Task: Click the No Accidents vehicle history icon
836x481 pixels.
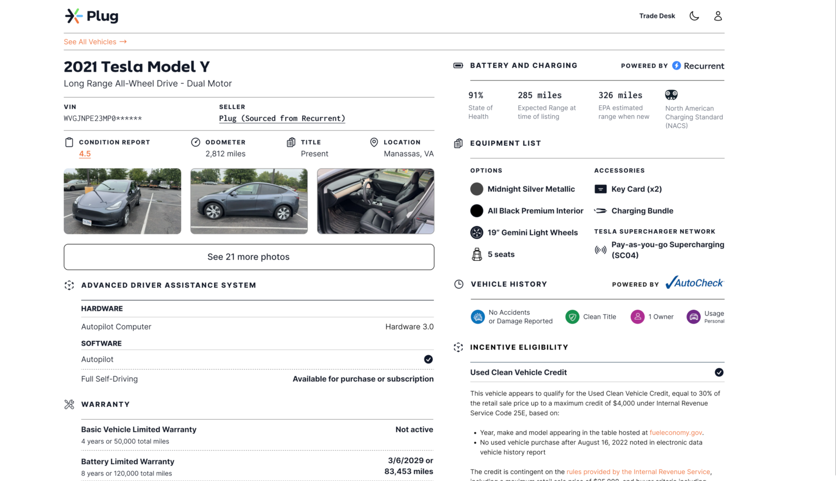Action: pyautogui.click(x=477, y=317)
